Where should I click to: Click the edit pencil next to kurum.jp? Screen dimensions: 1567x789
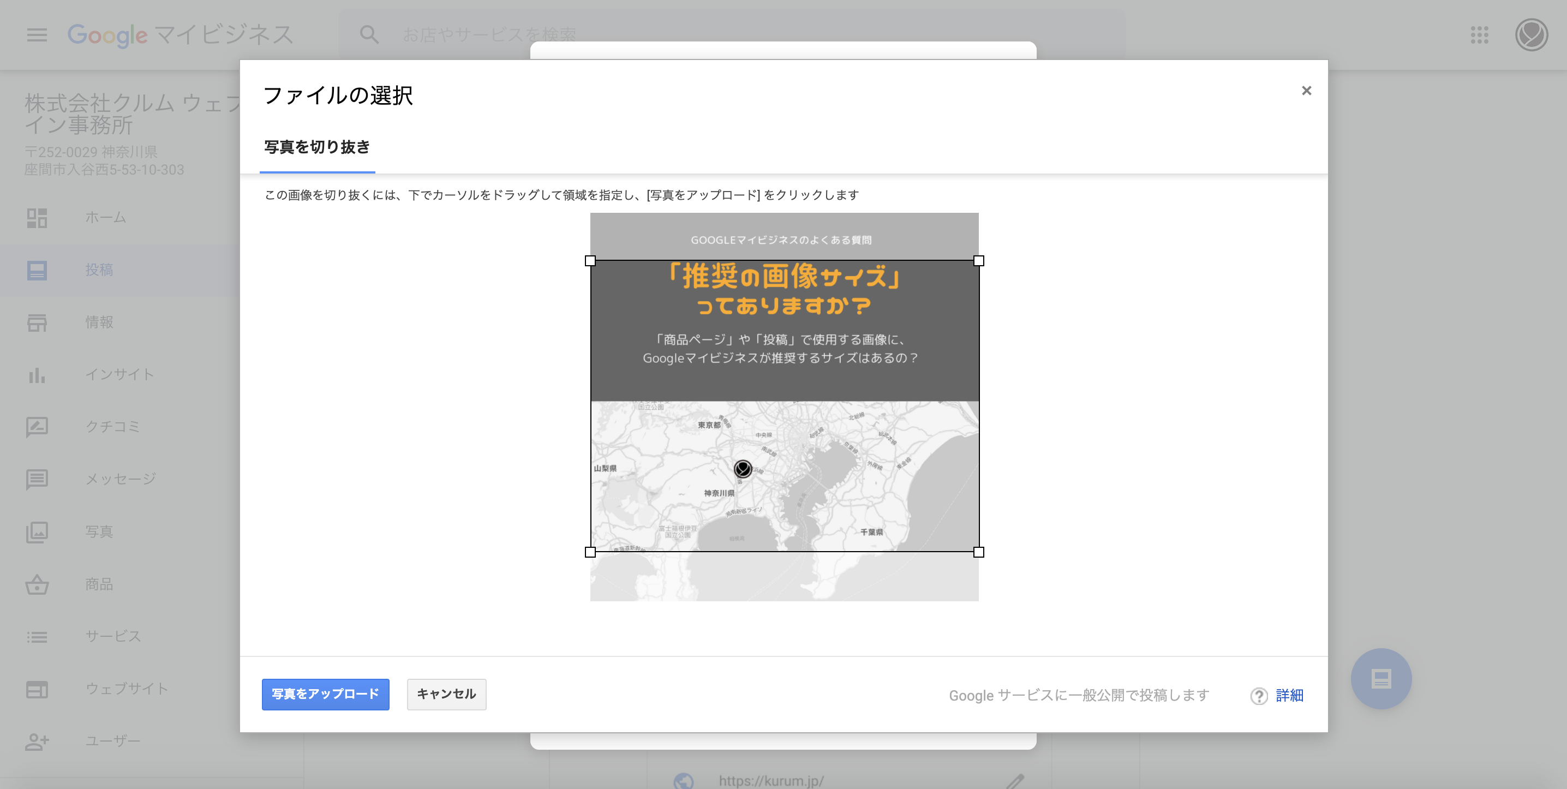[x=1014, y=780]
